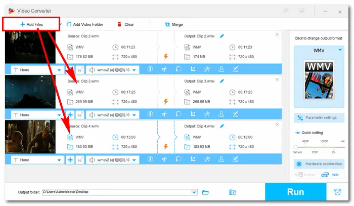Open trim scissors tool for Clip 4
Screen dimensions: 354x206
pyautogui.click(x=164, y=159)
